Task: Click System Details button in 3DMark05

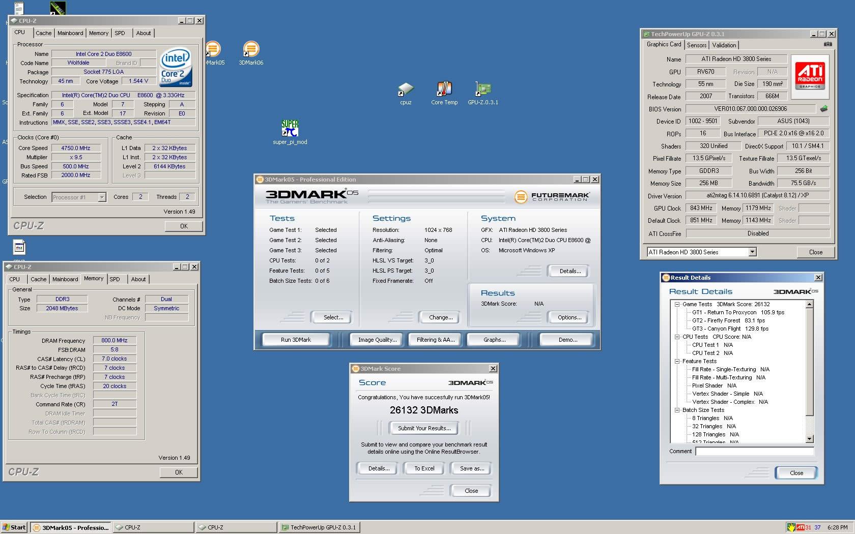Action: point(570,271)
